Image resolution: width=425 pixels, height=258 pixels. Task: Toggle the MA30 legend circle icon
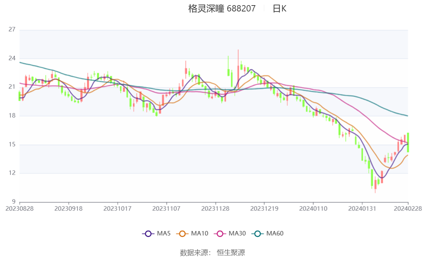click(x=220, y=234)
